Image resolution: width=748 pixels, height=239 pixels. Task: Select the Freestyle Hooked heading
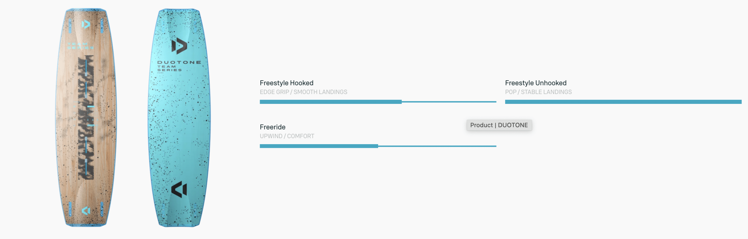pyautogui.click(x=286, y=83)
